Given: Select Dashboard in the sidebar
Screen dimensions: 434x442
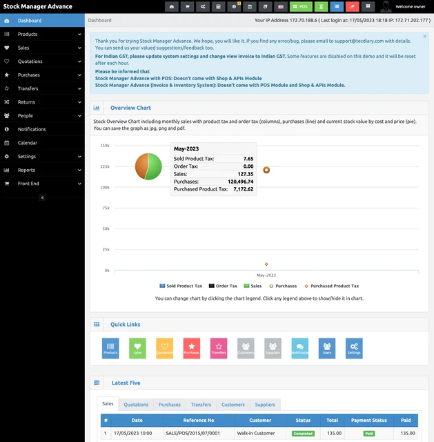Looking at the screenshot, I should 42,21.
